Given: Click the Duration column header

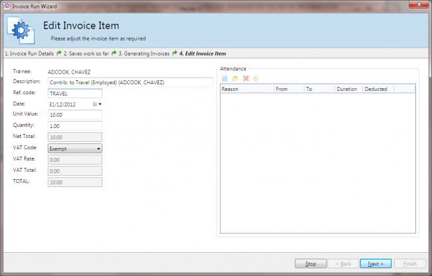Looking at the screenshot, I should coord(348,88).
